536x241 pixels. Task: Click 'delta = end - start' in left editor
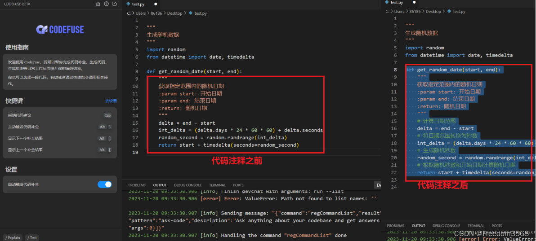187,123
